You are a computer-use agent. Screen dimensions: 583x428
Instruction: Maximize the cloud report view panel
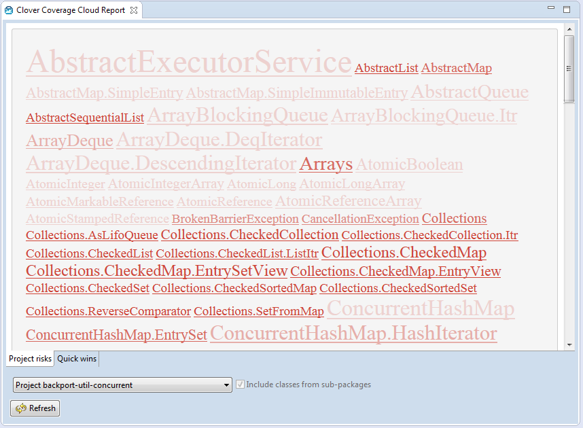(567, 10)
